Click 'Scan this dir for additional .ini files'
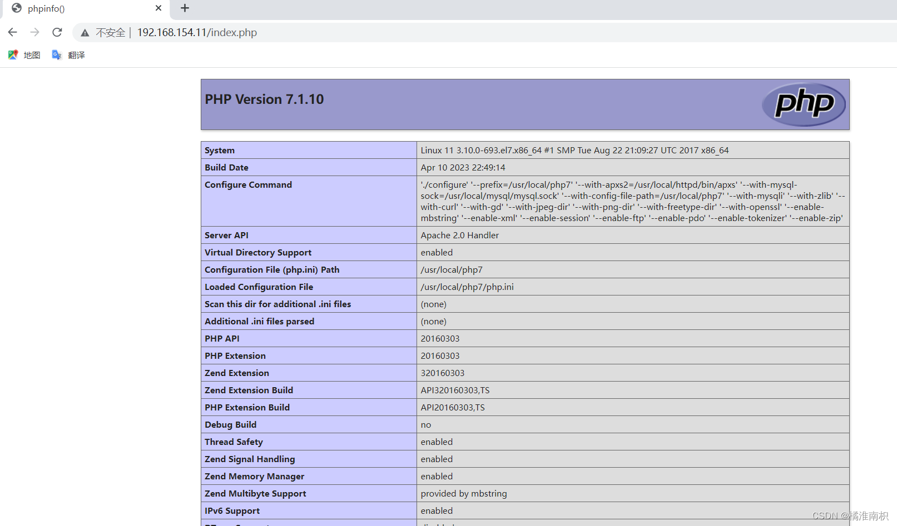This screenshot has height=526, width=897. pos(277,304)
